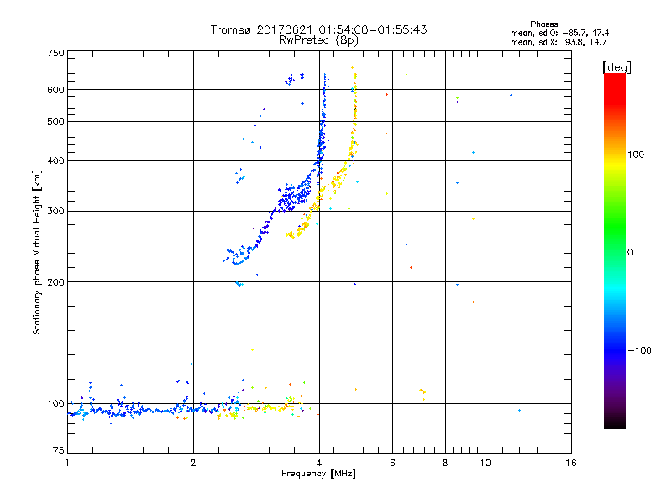Image resolution: width=672 pixels, height=504 pixels.
Task: Click the x-axis label 'Frequency [MHz]'
Action: pos(318,474)
